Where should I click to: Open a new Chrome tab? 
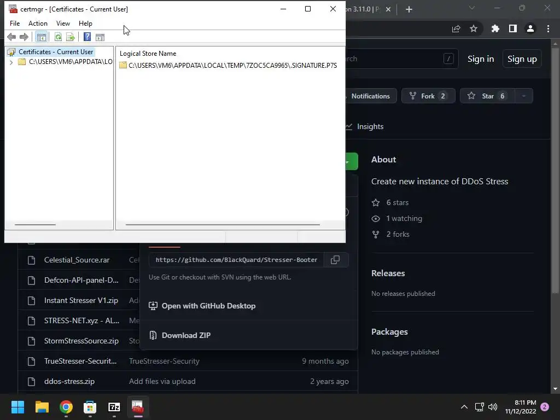[x=409, y=9]
